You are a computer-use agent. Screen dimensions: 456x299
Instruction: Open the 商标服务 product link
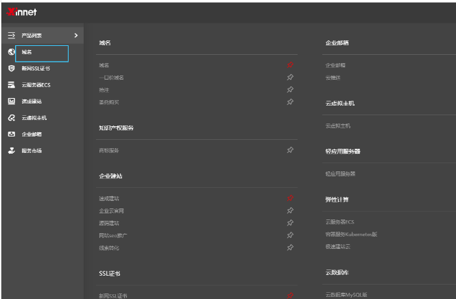(x=109, y=151)
